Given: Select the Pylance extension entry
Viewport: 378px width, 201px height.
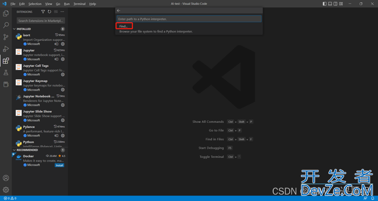Looking at the screenshot, I should [x=40, y=131].
